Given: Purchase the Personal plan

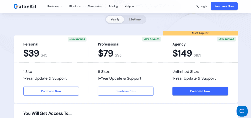Looking at the screenshot, I should tap(51, 91).
